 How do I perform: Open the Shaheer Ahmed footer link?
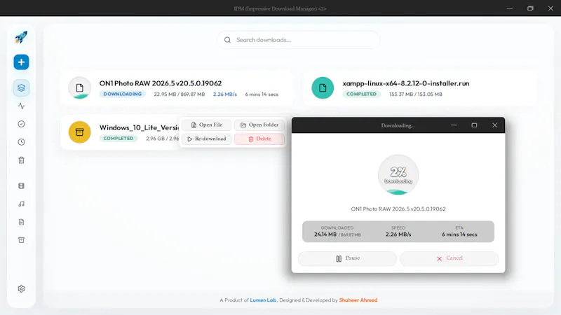pos(358,300)
